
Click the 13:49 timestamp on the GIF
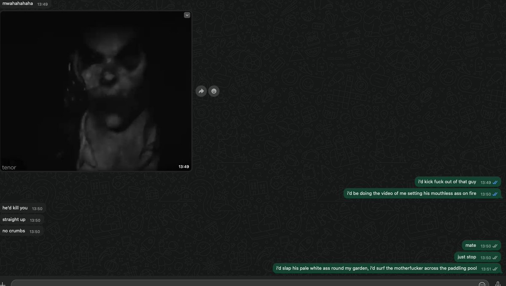(183, 167)
